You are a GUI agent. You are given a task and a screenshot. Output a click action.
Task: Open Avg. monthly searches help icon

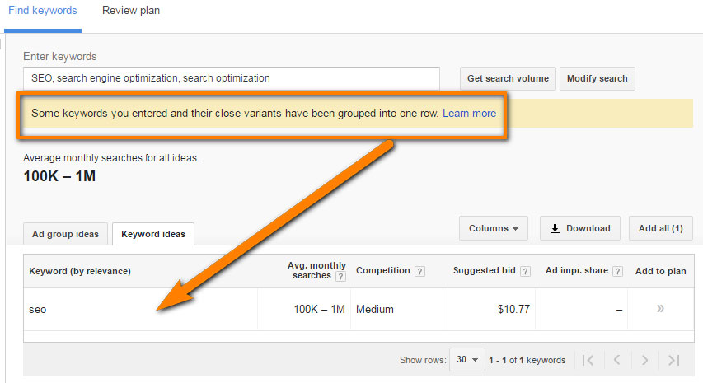click(340, 277)
